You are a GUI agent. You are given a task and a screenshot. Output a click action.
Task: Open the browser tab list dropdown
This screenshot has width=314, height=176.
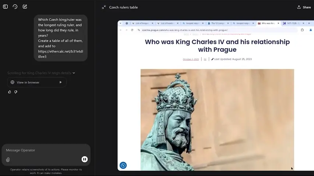[120, 23]
